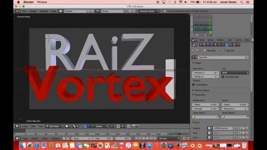The width and height of the screenshot is (267, 150).
Task: Open the timeline Playback menu
Action: tap(55, 139)
